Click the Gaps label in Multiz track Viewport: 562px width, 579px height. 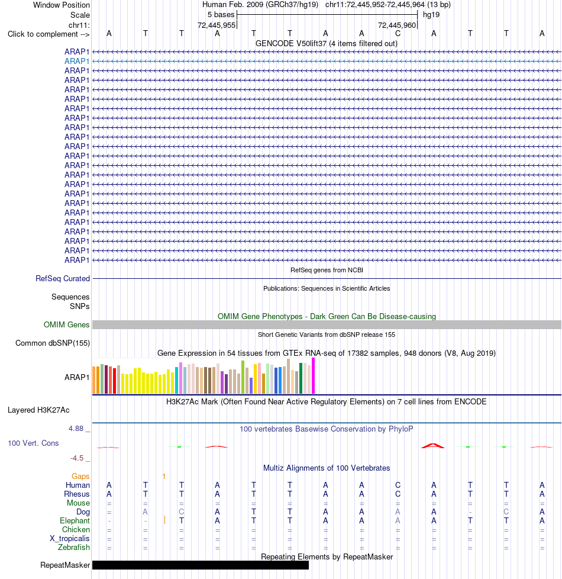point(80,477)
